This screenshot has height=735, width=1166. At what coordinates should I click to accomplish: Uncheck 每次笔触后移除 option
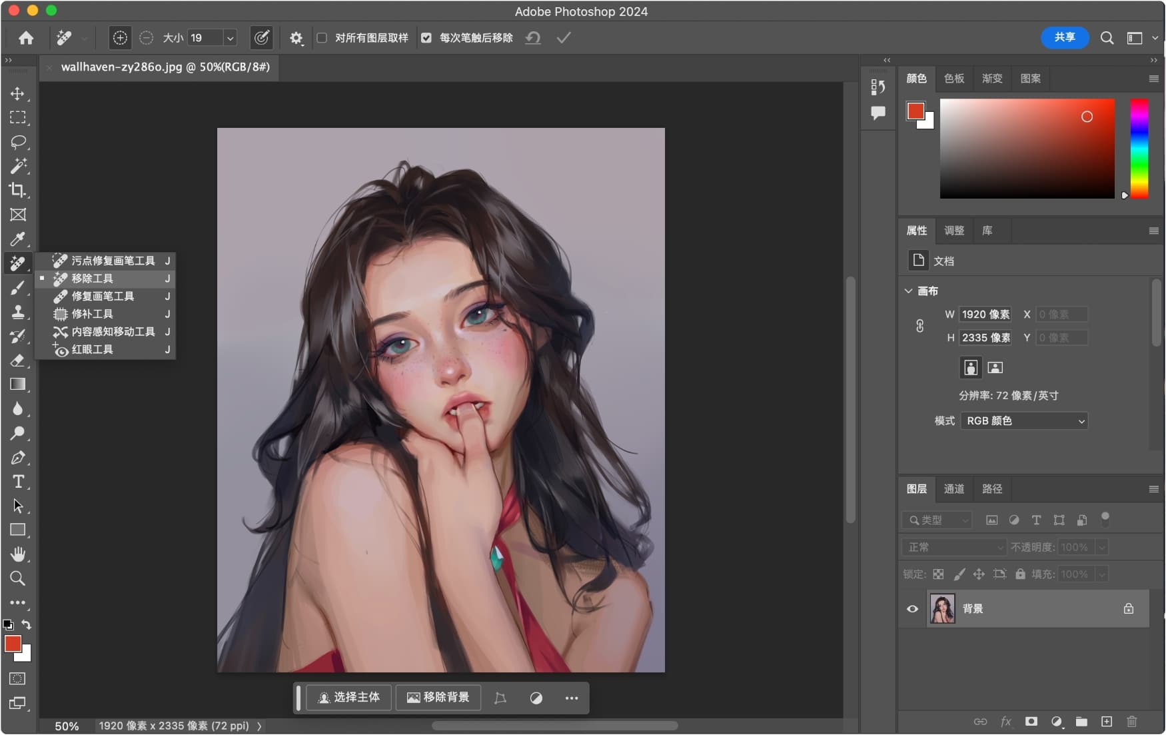[426, 38]
